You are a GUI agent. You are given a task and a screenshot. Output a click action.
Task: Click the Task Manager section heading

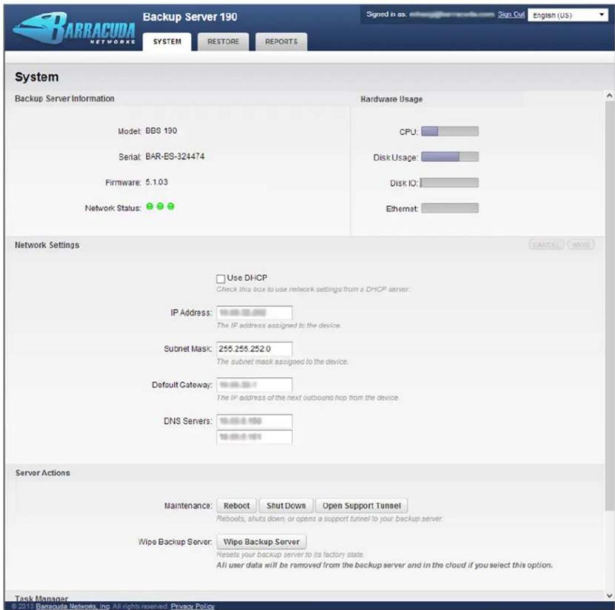41,598
